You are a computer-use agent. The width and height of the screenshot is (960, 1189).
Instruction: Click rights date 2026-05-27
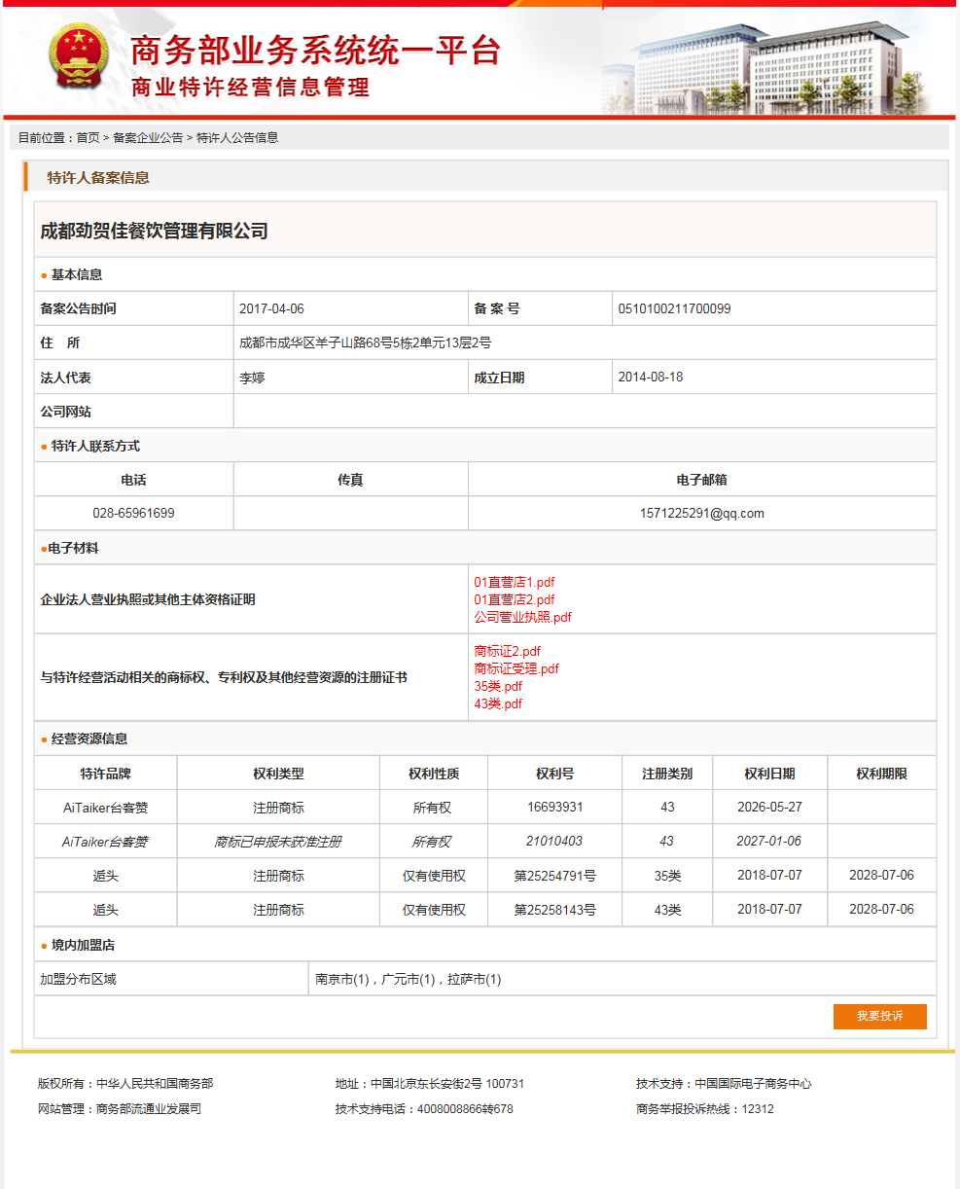point(770,807)
